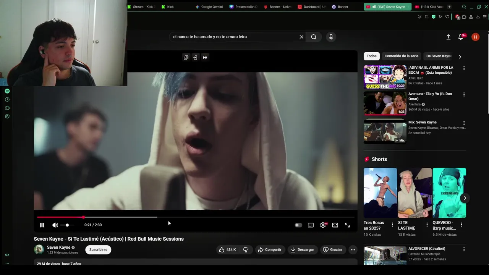Clear the search box with X

click(x=301, y=37)
